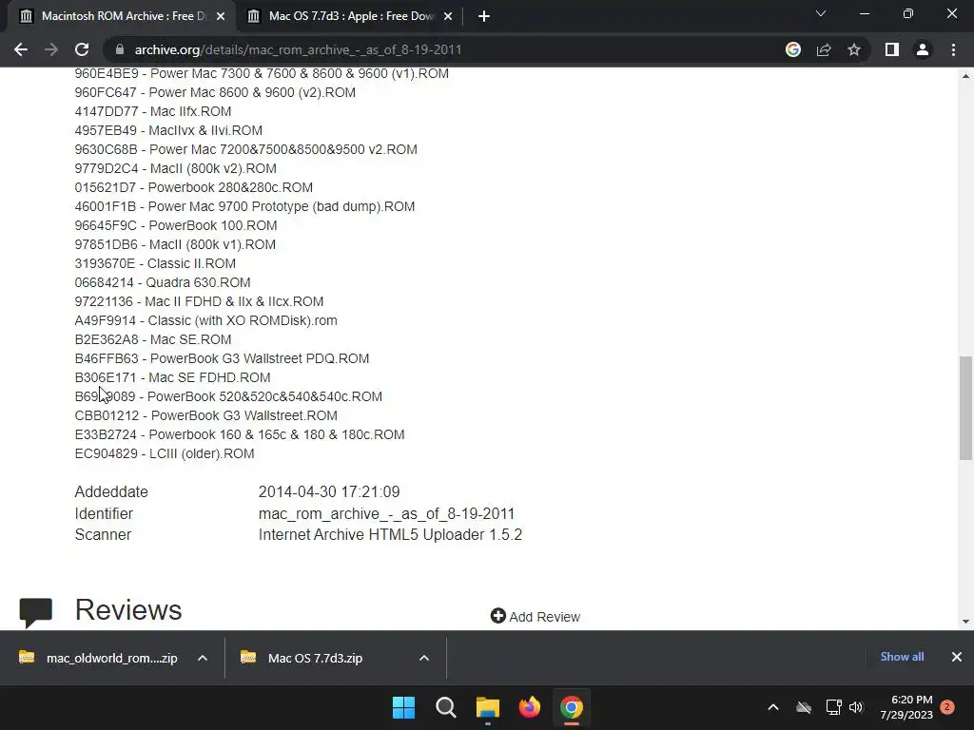Close the Mac OS 7.7d3 tab
Viewport: 974px width, 730px height.
pyautogui.click(x=448, y=16)
